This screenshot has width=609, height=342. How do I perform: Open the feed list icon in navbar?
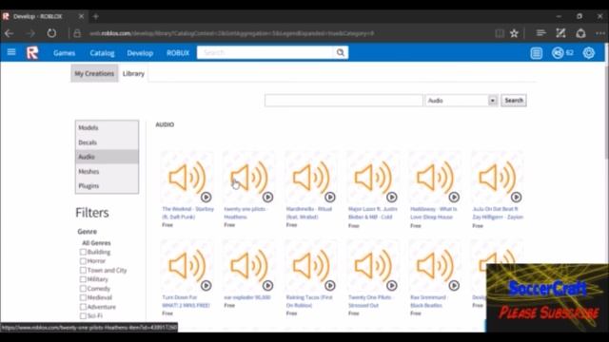[537, 53]
